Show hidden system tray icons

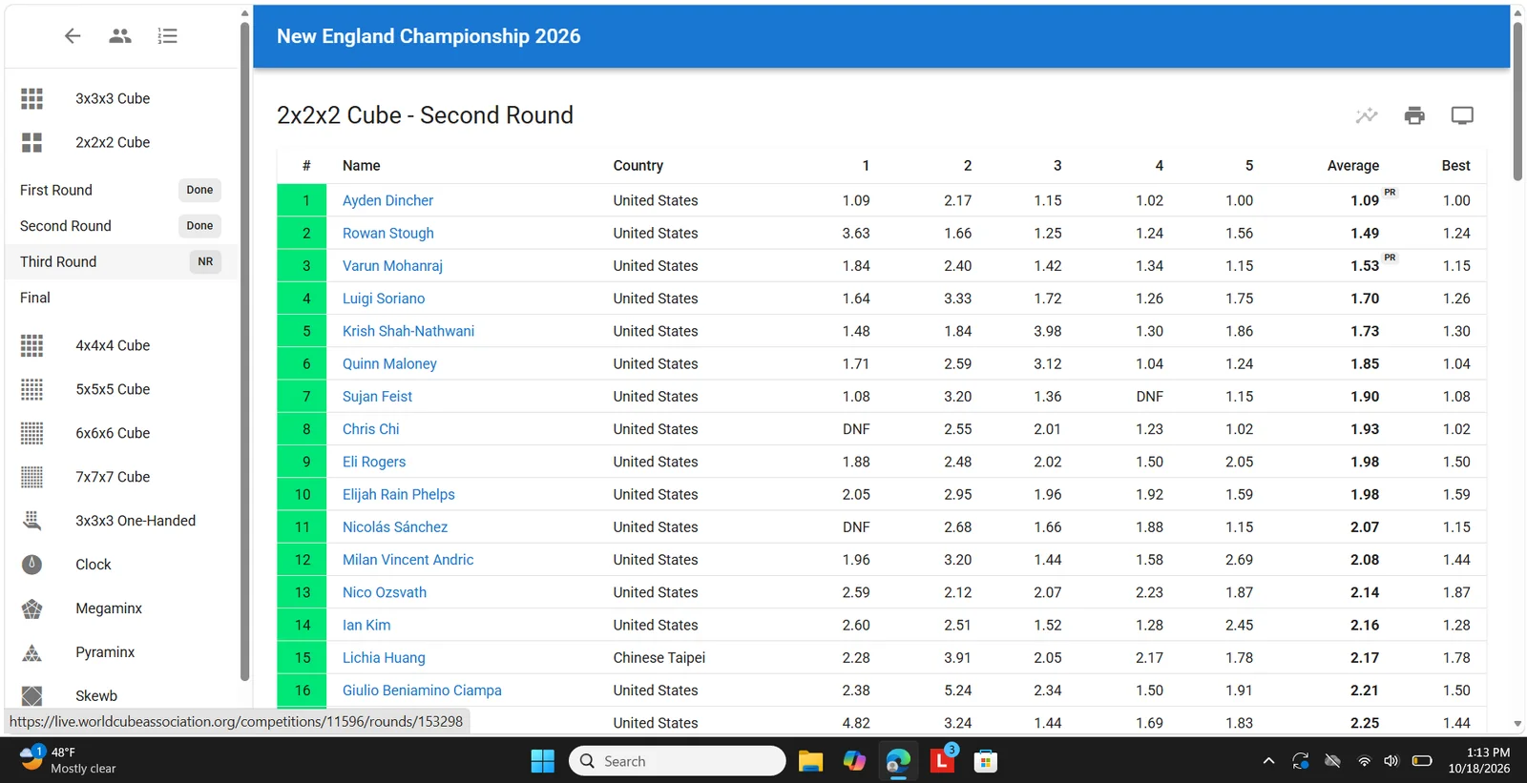click(x=1268, y=761)
